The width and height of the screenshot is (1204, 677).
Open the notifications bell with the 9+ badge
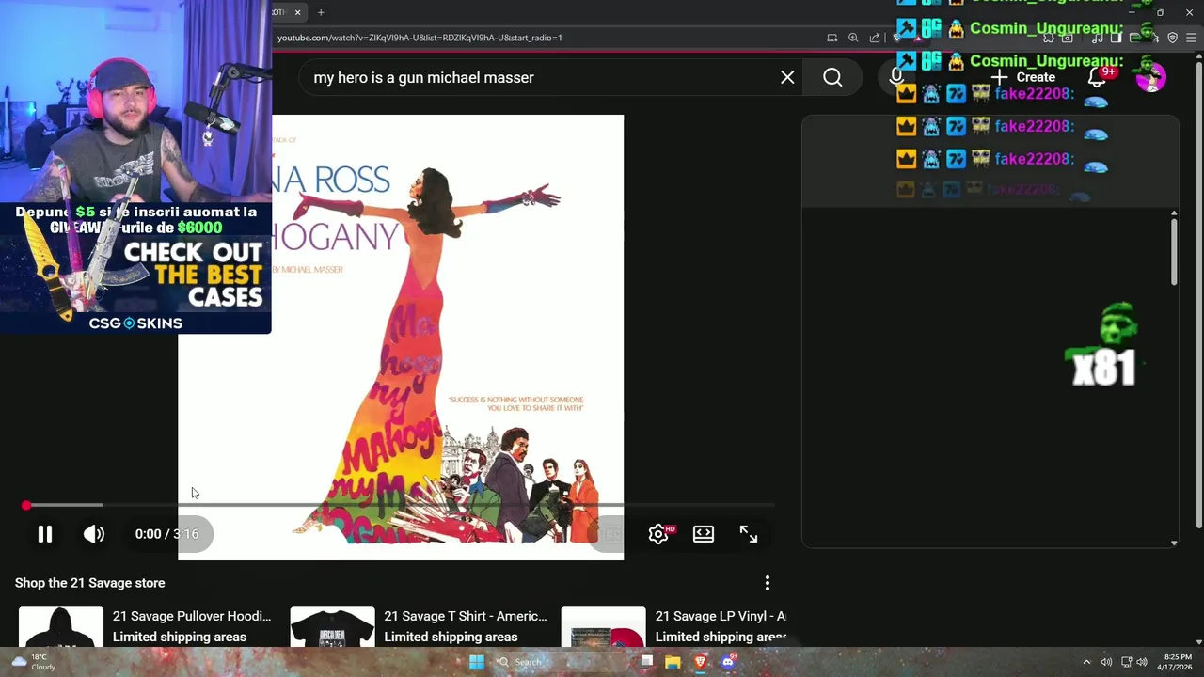pyautogui.click(x=1097, y=77)
